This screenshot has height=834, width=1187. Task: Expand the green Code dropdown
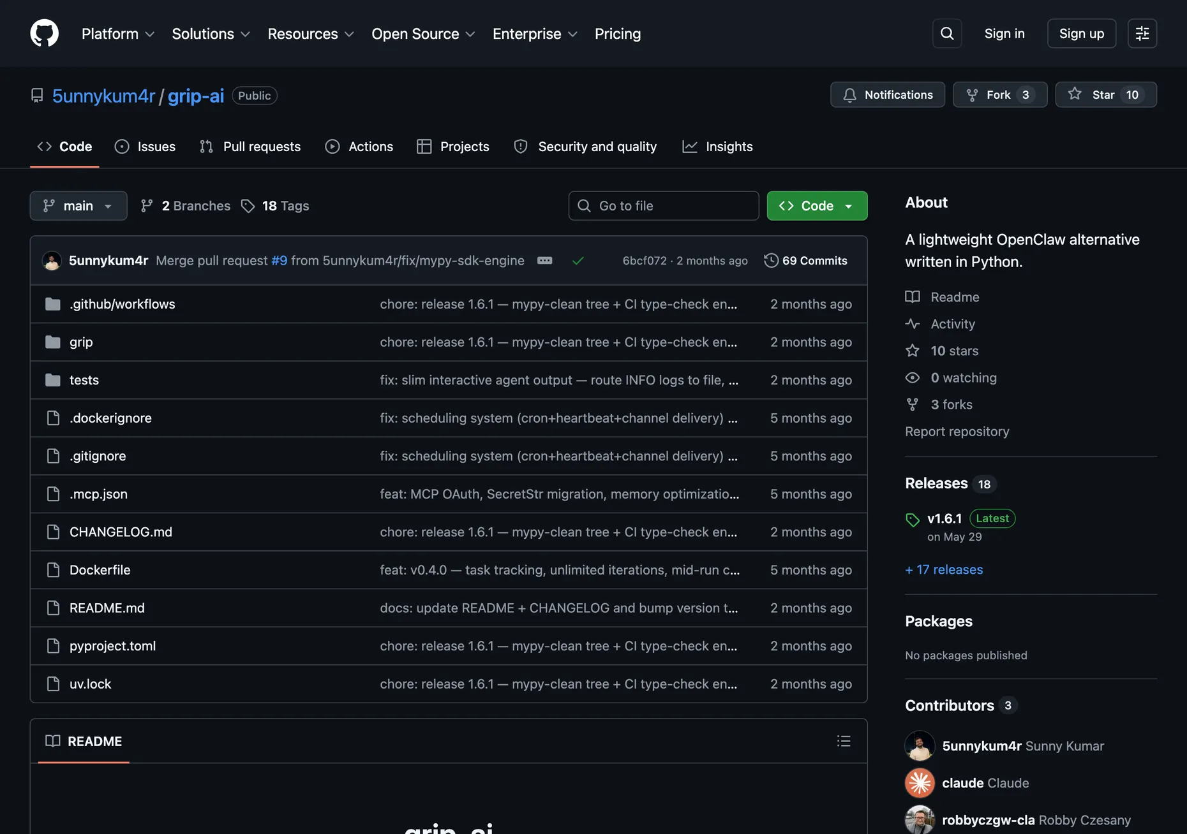coord(817,206)
